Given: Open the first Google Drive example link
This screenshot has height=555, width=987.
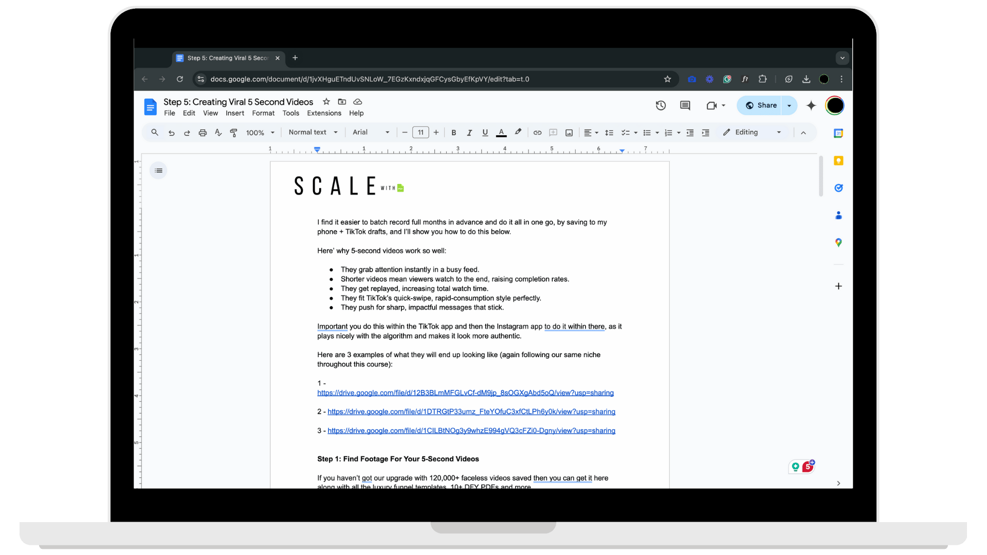Looking at the screenshot, I should click(465, 393).
